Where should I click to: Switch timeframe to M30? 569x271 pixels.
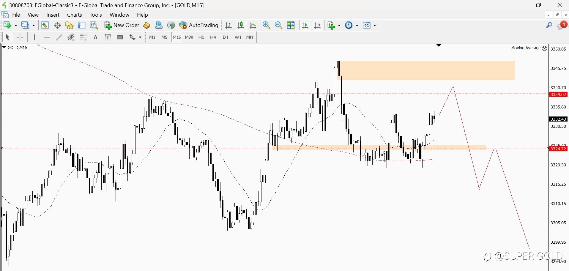(x=189, y=37)
